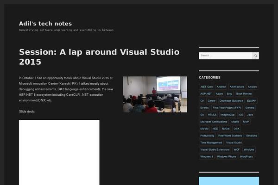Open the MVP category tag
278x185 pixels.
tap(246, 122)
